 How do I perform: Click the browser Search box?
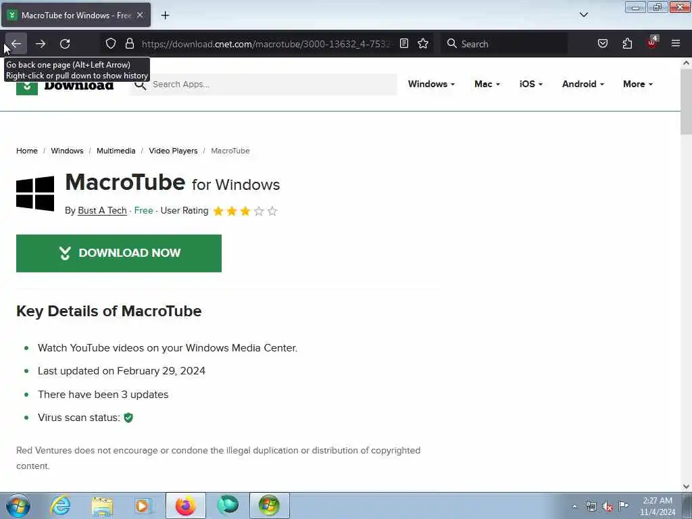pos(504,44)
